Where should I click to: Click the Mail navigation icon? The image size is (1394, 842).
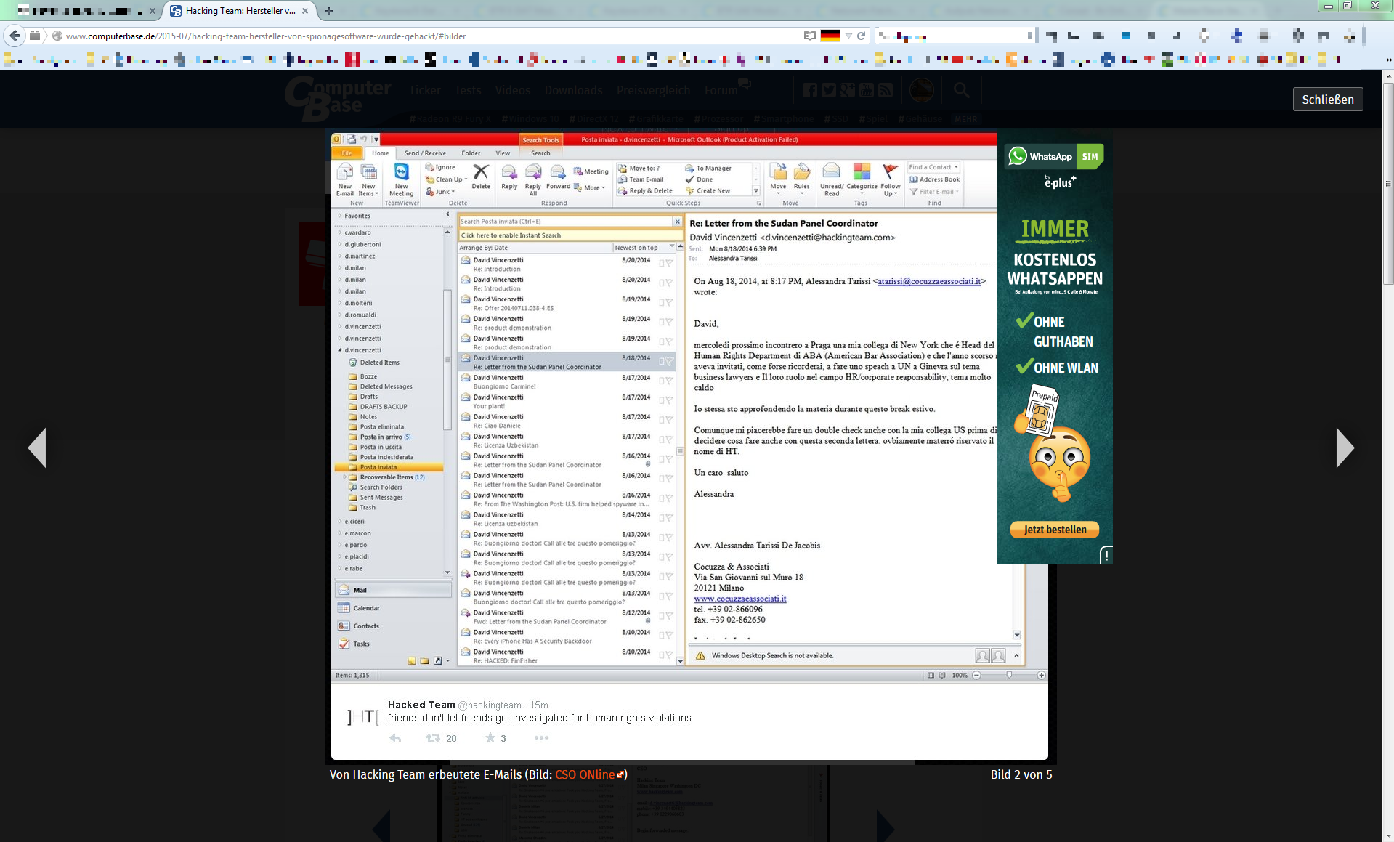click(344, 590)
